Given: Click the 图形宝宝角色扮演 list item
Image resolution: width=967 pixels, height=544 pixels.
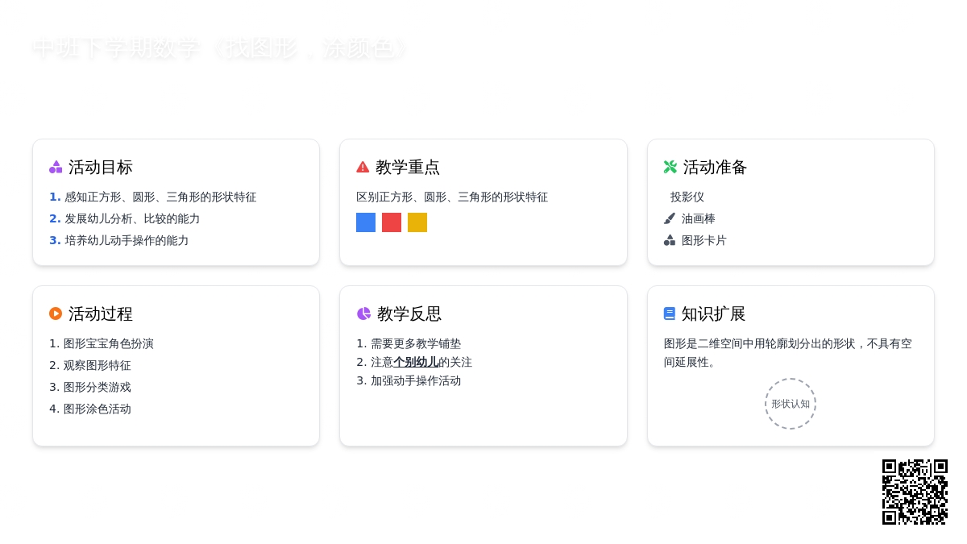Looking at the screenshot, I should tap(108, 343).
